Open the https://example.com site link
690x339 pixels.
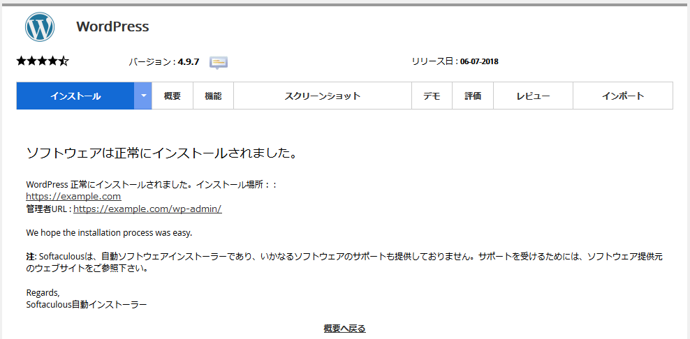[73, 197]
